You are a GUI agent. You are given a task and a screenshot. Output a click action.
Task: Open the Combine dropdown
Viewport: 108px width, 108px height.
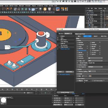tap(95, 58)
